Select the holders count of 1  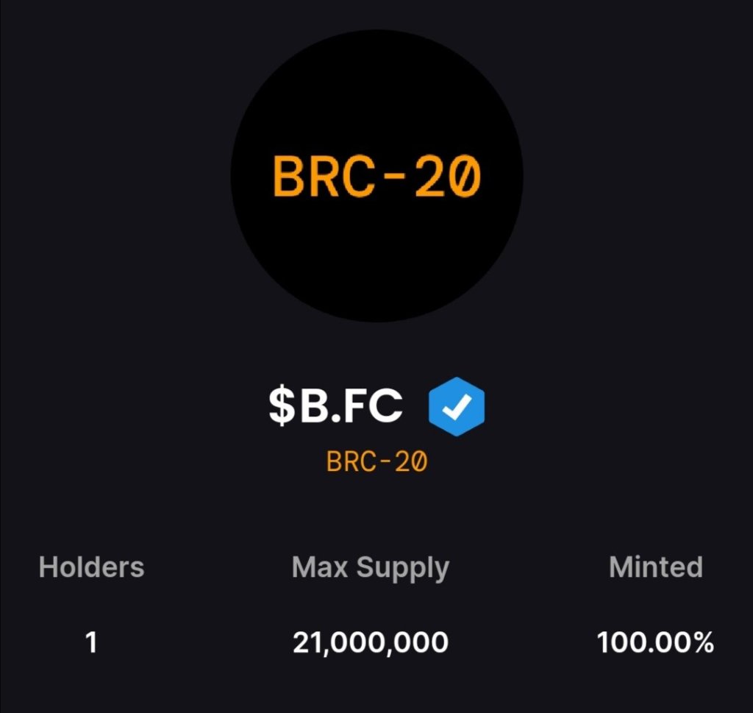click(91, 643)
